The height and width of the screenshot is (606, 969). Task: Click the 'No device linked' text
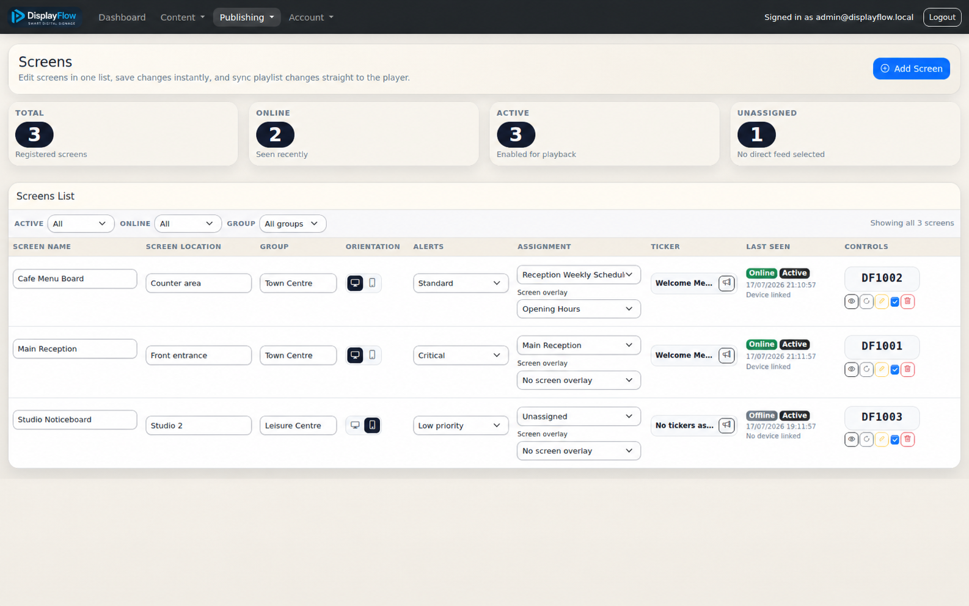coord(773,436)
